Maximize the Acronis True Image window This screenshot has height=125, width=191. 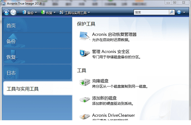174,3
